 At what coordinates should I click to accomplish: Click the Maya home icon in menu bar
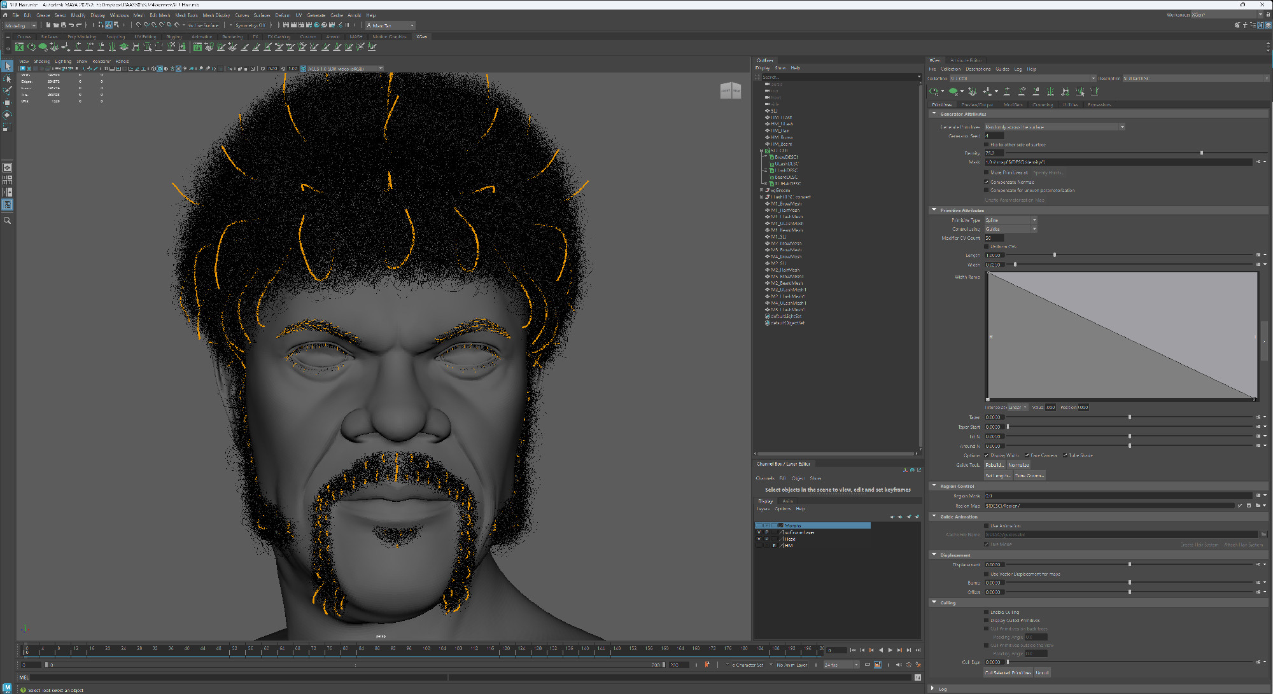tap(6, 15)
